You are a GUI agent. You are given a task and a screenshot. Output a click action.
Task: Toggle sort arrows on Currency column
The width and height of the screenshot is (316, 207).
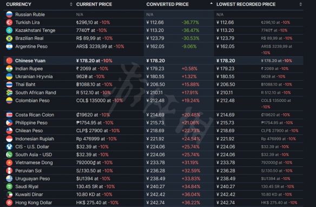click(x=71, y=4)
